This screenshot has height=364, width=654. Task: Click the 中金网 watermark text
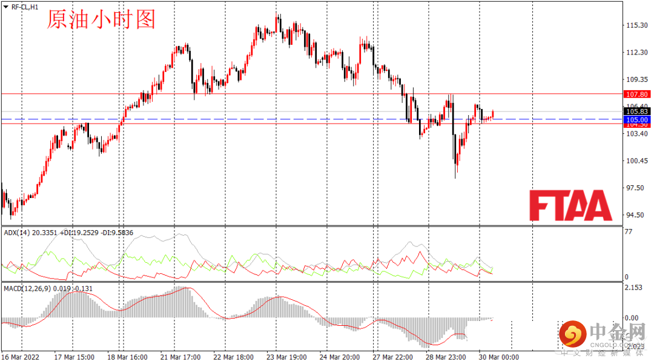click(617, 333)
